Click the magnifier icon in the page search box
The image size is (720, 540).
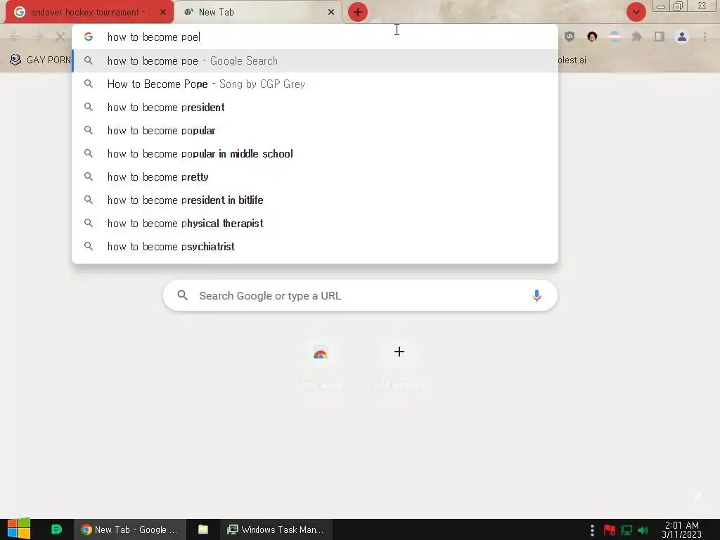(x=183, y=295)
